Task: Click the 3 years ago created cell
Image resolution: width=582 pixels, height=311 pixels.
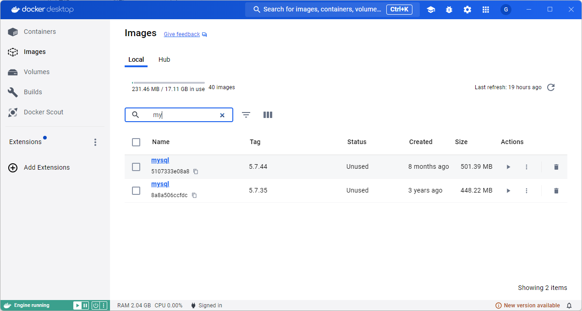Action: pyautogui.click(x=425, y=190)
